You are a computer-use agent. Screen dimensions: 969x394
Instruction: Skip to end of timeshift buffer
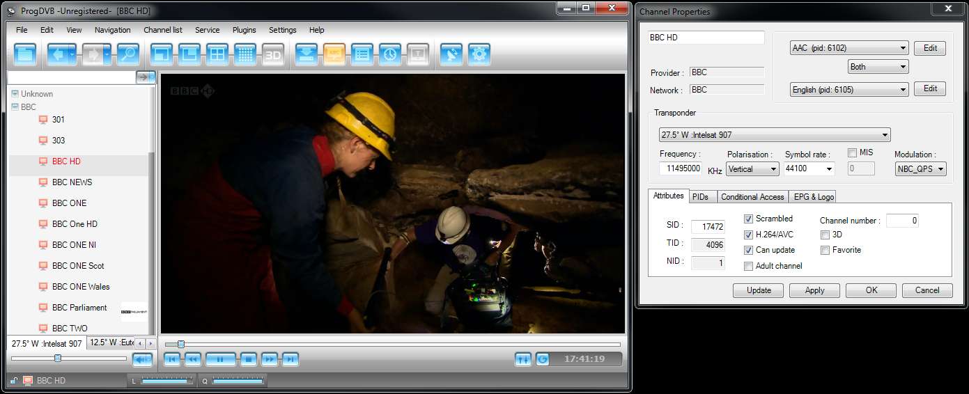point(290,359)
